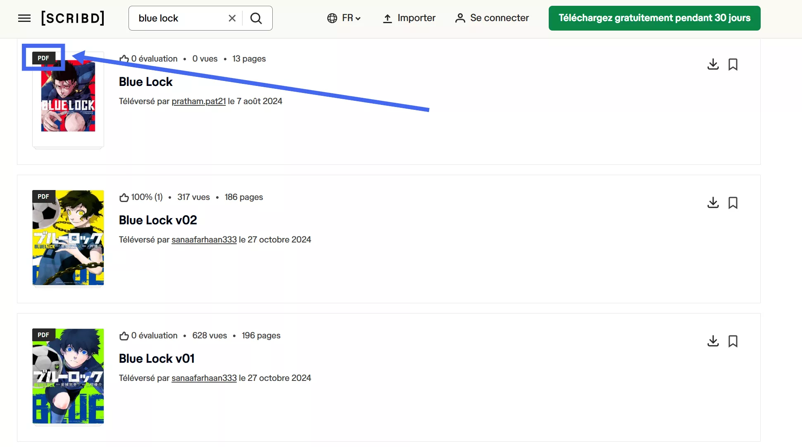Click 'le 7 août 2024' upload date

255,101
